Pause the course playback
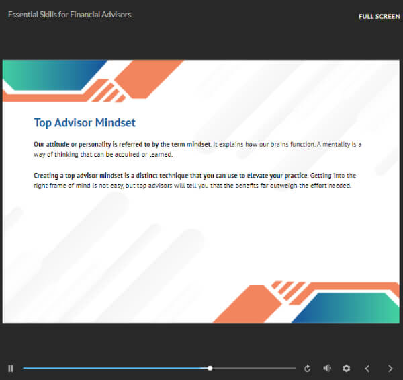Screen dimensions: 403x380 point(11,369)
